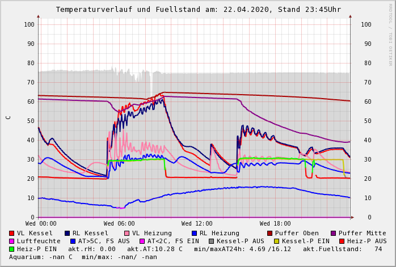396x267 pixels.
Task: Click the blue RL Heizung legend swatch
Action: [195, 233]
